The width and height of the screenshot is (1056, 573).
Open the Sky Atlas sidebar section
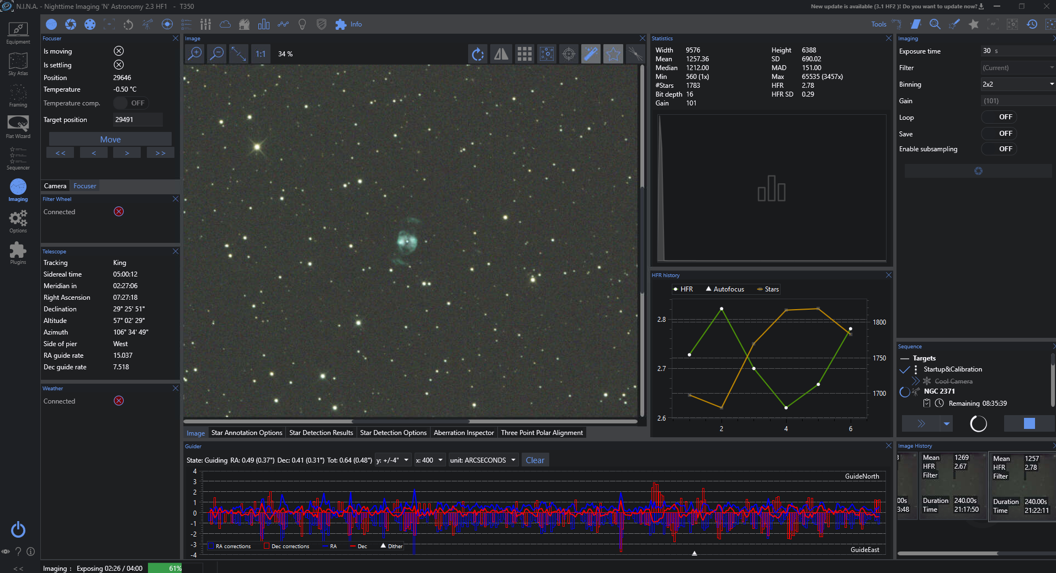tap(18, 64)
